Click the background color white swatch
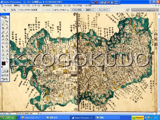Screen dimensions: 160x120 point(6,66)
